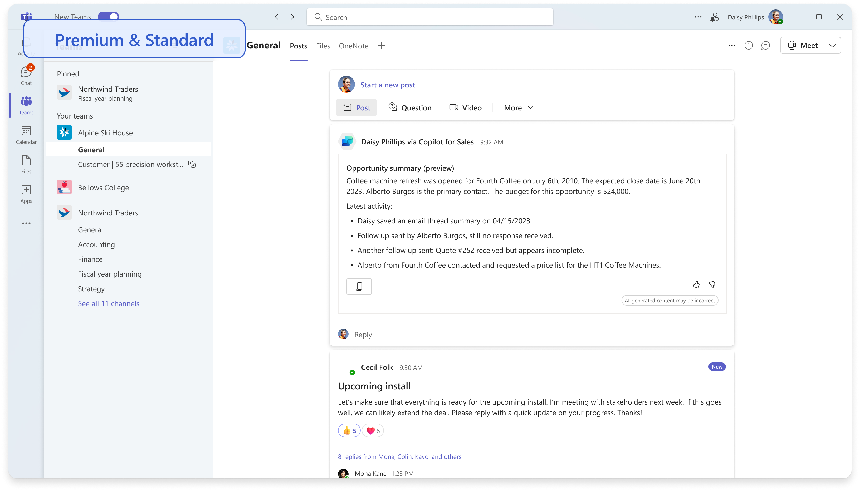860x491 pixels.
Task: Thumbs down the AI-generated summary
Action: [712, 285]
